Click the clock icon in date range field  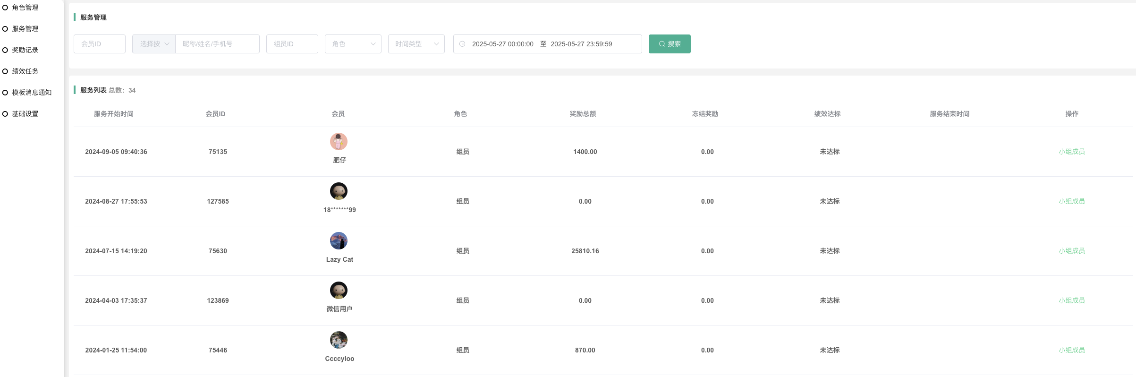click(x=462, y=44)
